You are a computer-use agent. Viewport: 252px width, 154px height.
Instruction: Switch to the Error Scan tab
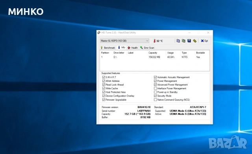tap(147, 48)
